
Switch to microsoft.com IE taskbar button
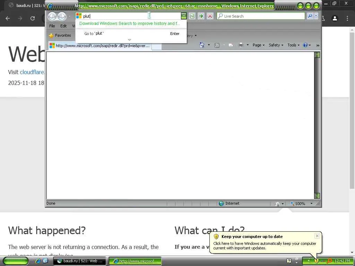click(135, 261)
